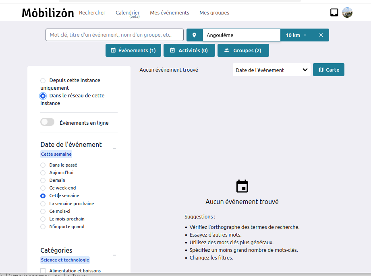Focus the keyword search input field
Screen dimensions: 371x276
[114, 35]
